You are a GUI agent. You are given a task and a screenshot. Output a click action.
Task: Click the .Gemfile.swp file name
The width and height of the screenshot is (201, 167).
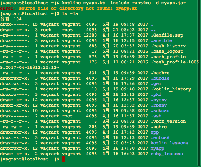pos(167,35)
